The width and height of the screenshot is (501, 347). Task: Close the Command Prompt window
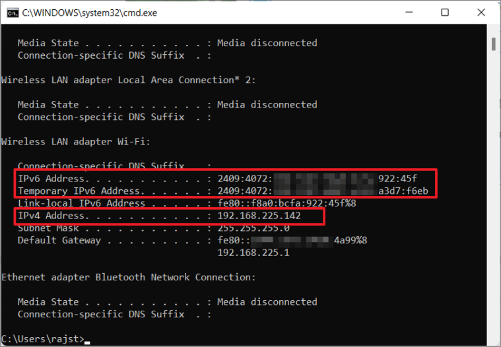(x=481, y=13)
